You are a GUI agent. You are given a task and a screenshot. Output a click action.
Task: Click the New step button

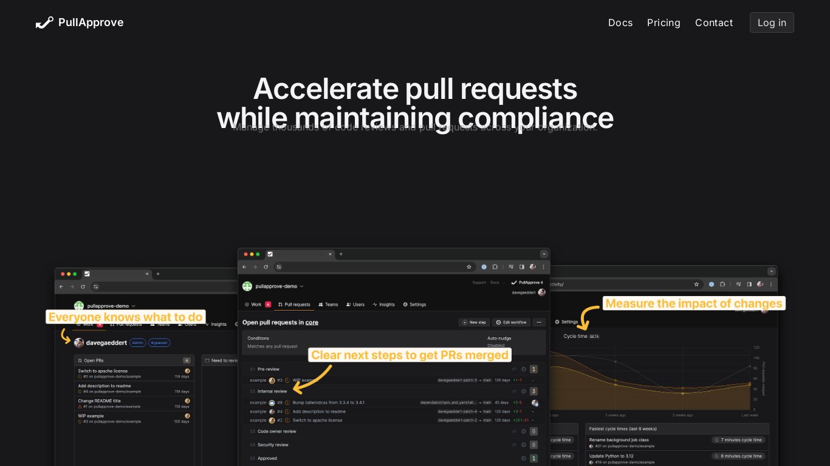(x=474, y=322)
